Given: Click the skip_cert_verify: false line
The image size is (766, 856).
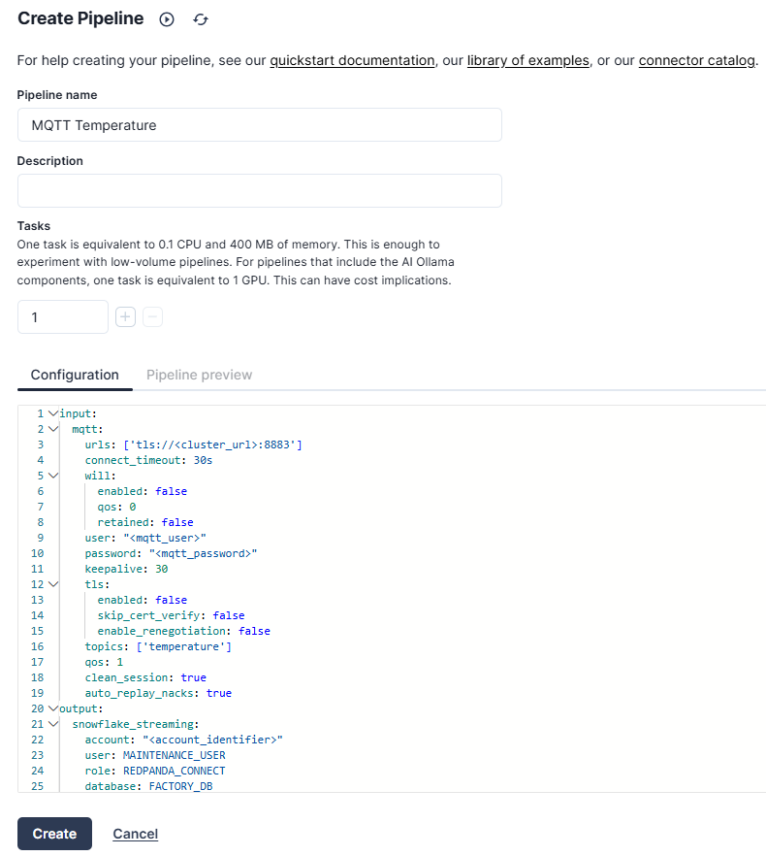Looking at the screenshot, I should click(171, 615).
